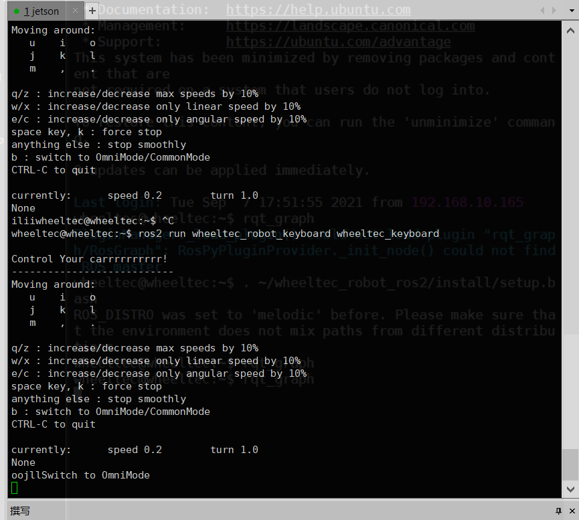The width and height of the screenshot is (579, 520).
Task: Click the scrollbar up arrow
Action: 570,31
